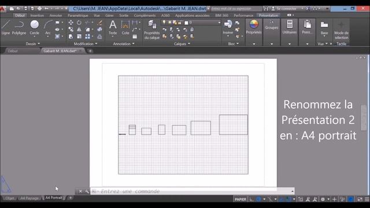Open status bar customization menu icon
370x208 pixels.
[367, 199]
